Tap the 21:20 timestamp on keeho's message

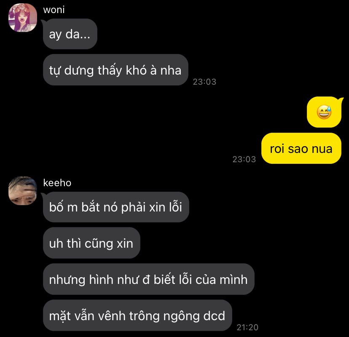247,327
